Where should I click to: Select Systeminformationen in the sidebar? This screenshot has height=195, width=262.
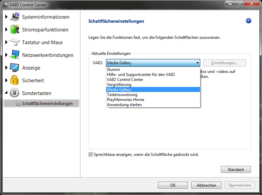pyautogui.click(x=46, y=17)
